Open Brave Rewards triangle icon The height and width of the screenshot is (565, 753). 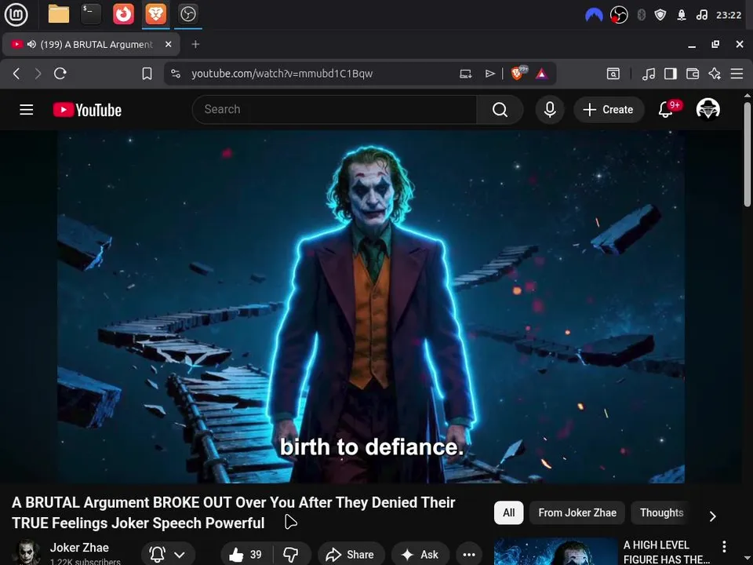[x=542, y=74]
